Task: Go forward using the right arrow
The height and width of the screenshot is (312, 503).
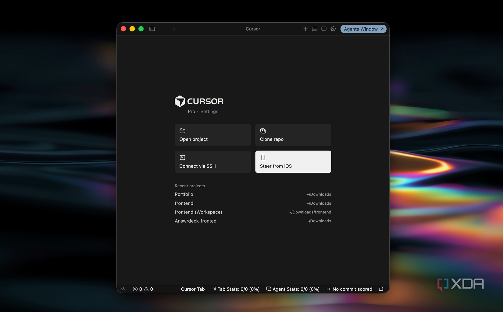Action: 173,29
